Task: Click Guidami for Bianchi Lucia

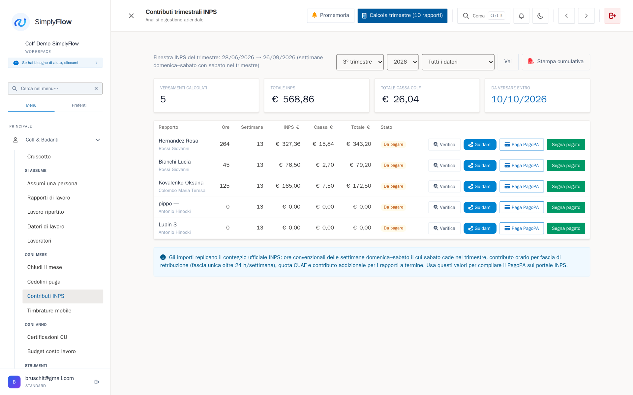Action: point(480,166)
